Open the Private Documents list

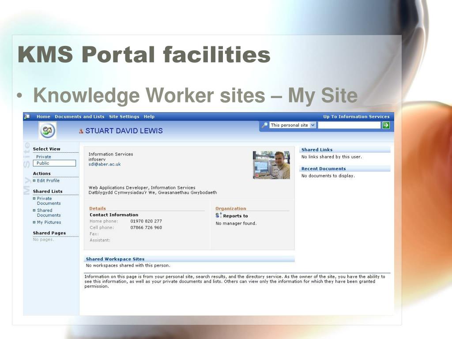point(49,201)
